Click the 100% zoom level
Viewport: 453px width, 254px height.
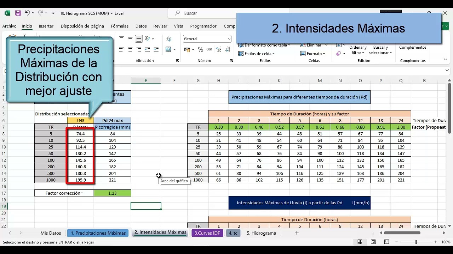click(446, 242)
